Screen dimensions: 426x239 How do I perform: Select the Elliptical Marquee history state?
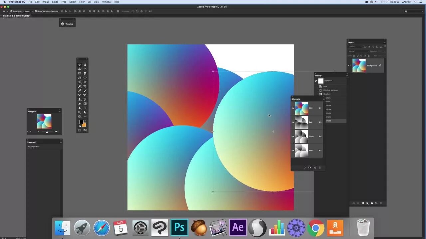coord(330,90)
